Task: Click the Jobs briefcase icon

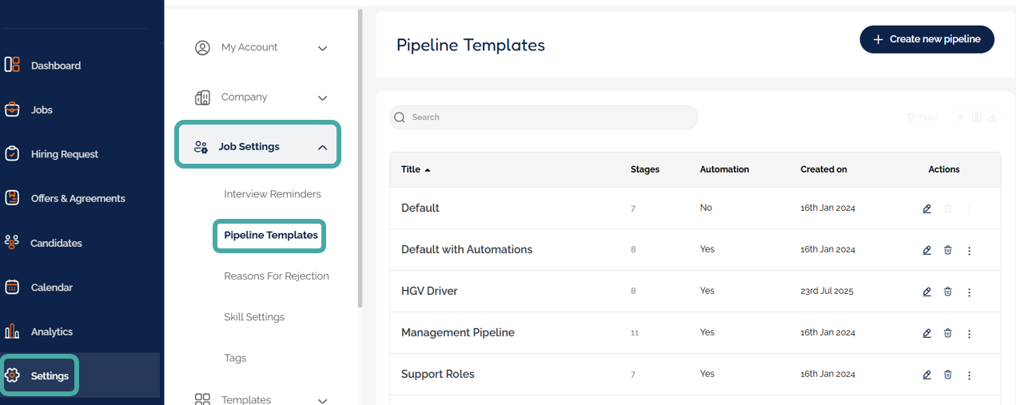Action: (x=12, y=109)
